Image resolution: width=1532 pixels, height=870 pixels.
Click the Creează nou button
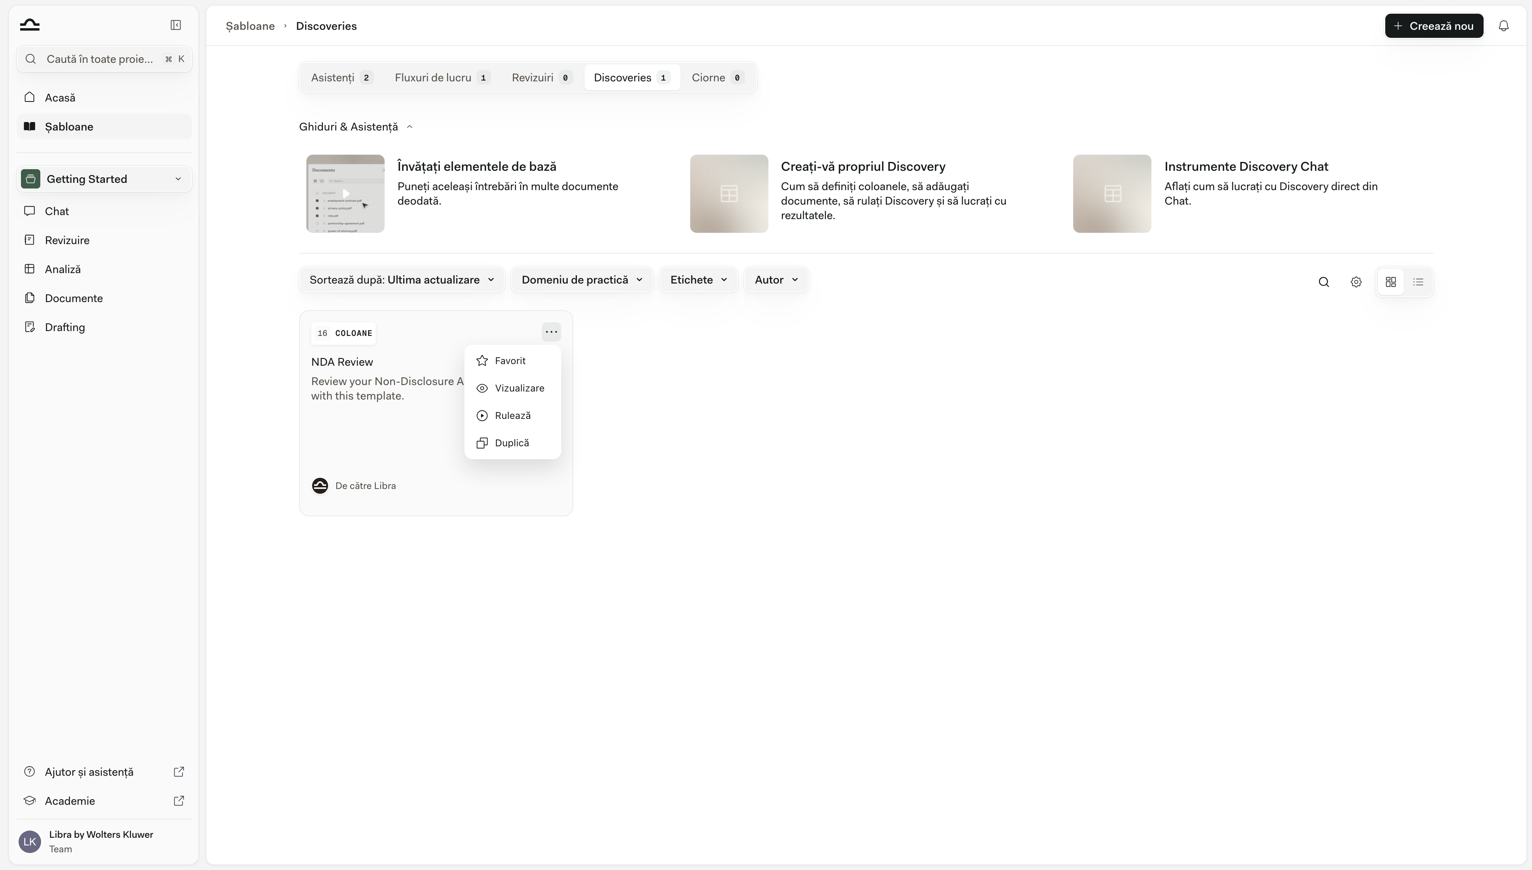pos(1433,26)
